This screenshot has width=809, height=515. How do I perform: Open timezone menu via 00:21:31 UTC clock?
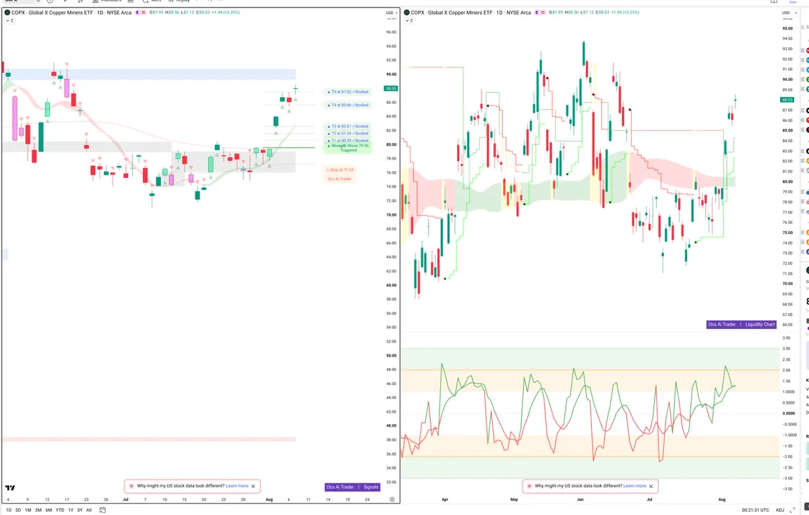[756, 510]
